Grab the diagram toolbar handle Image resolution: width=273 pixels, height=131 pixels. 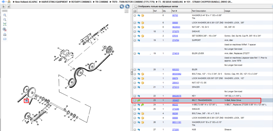[x=5, y=11]
